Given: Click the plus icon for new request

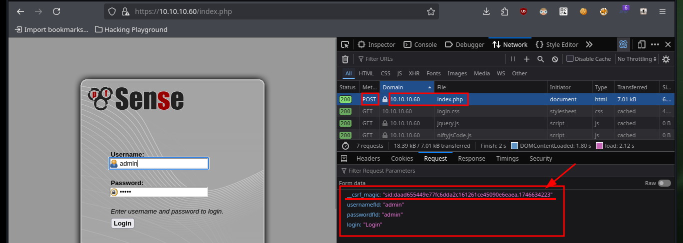Looking at the screenshot, I should pos(526,59).
